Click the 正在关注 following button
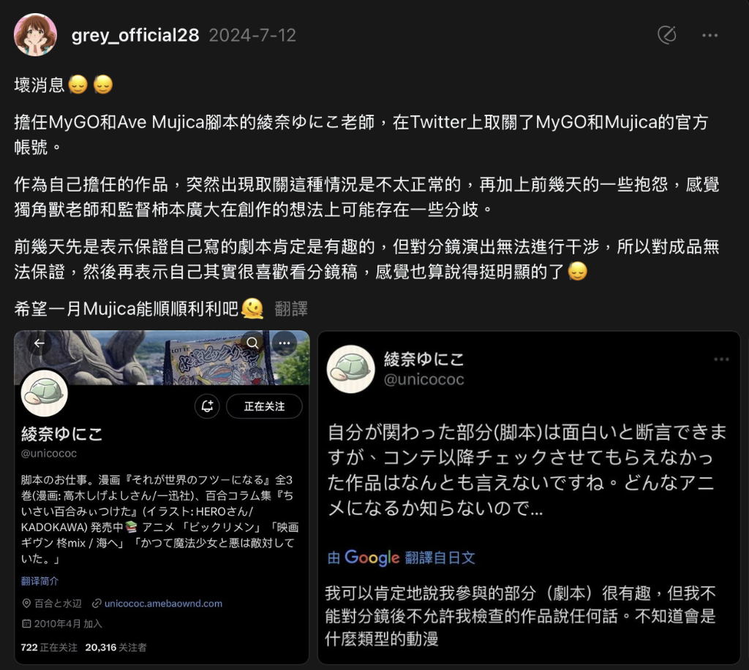Screen dimensions: 749x670 pyautogui.click(x=264, y=406)
